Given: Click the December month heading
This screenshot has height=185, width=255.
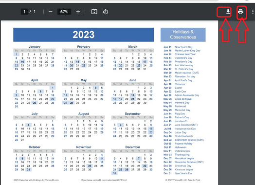Looking at the screenshot, I should [x=133, y=147].
